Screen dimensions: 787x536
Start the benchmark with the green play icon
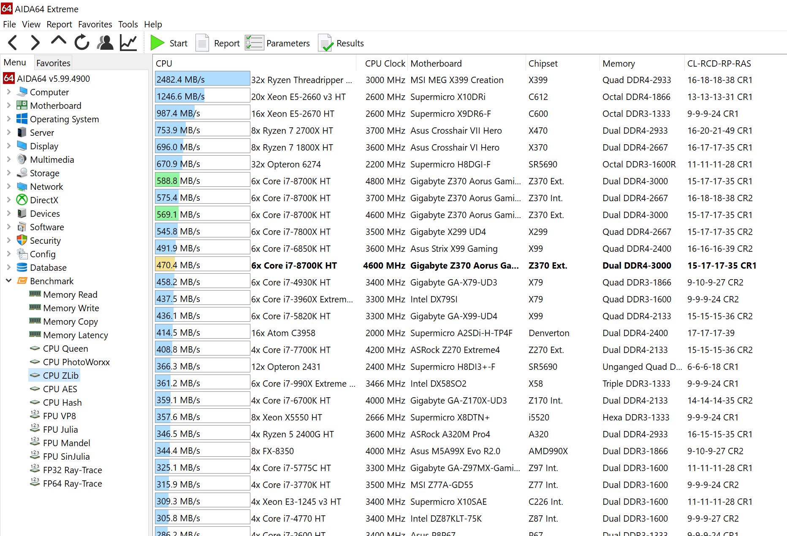coord(157,43)
